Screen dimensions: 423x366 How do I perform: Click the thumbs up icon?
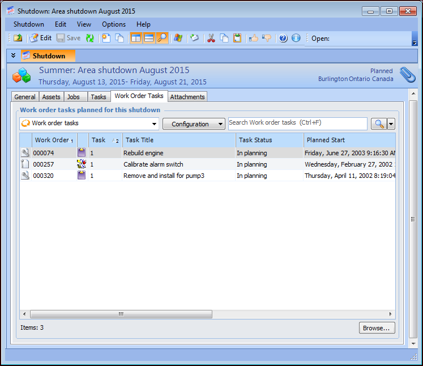(x=253, y=38)
